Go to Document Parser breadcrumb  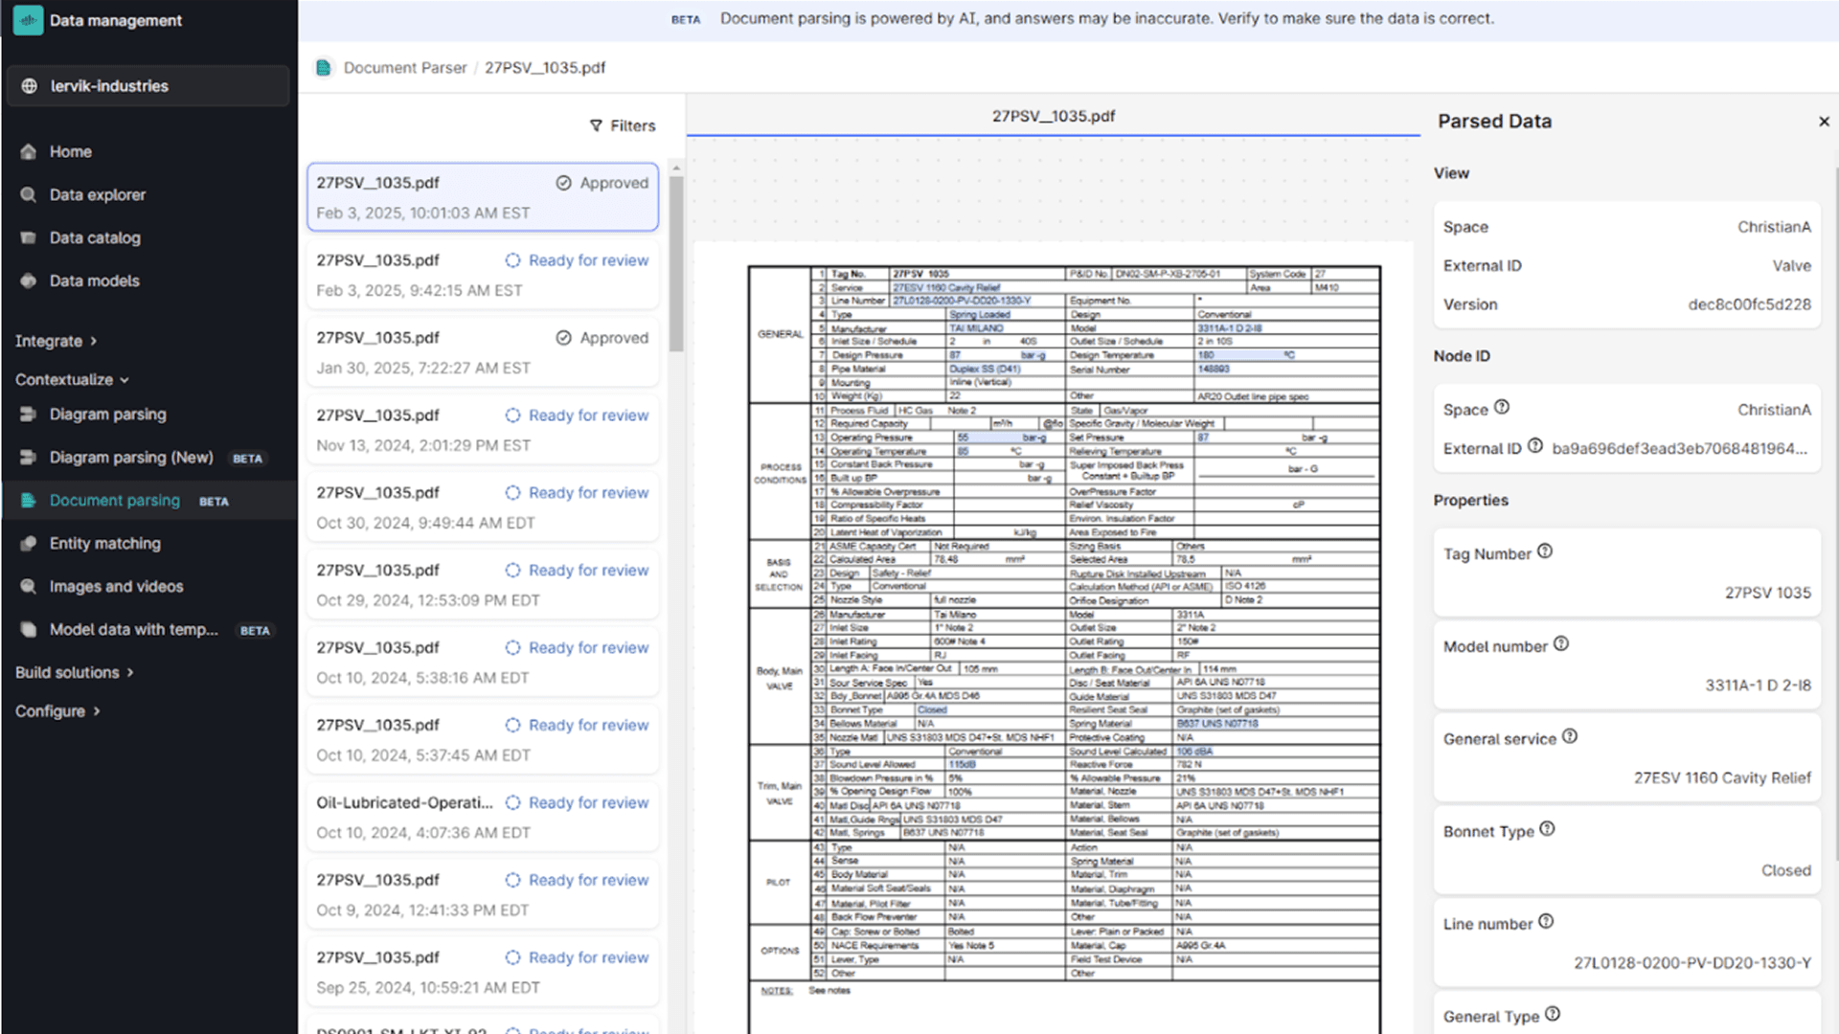pos(405,68)
